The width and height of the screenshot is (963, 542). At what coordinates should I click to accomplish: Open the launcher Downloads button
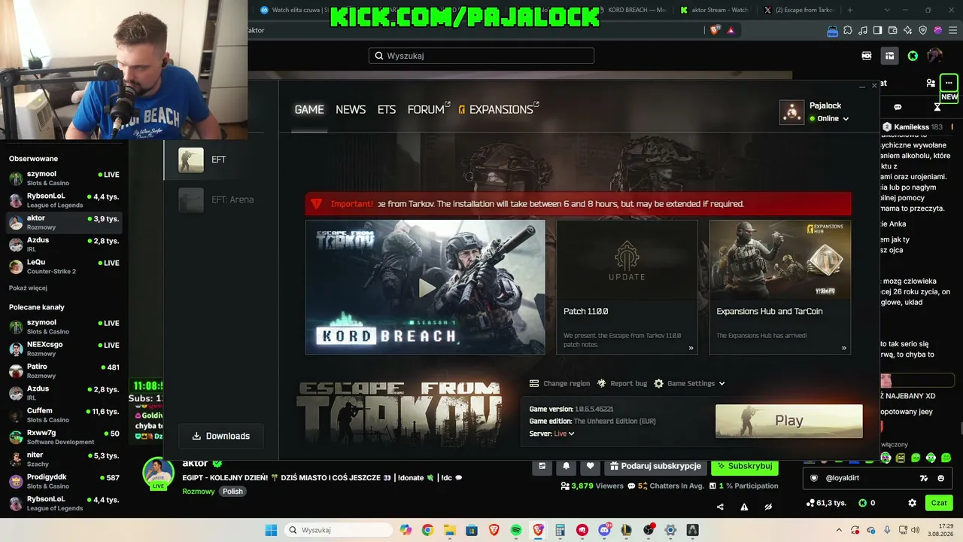(220, 436)
